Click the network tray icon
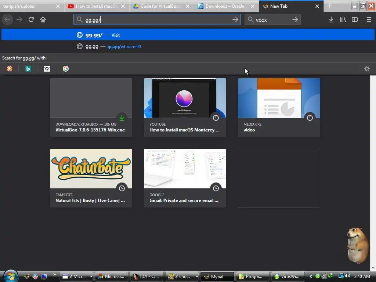The width and height of the screenshot is (376, 282). tap(341, 276)
